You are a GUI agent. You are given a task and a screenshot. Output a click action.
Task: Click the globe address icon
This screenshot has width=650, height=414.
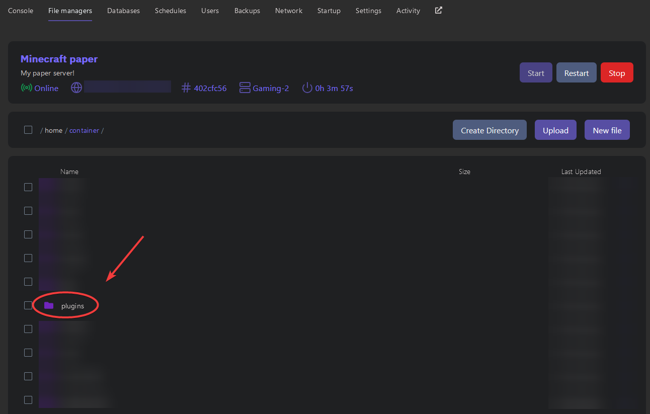(76, 88)
